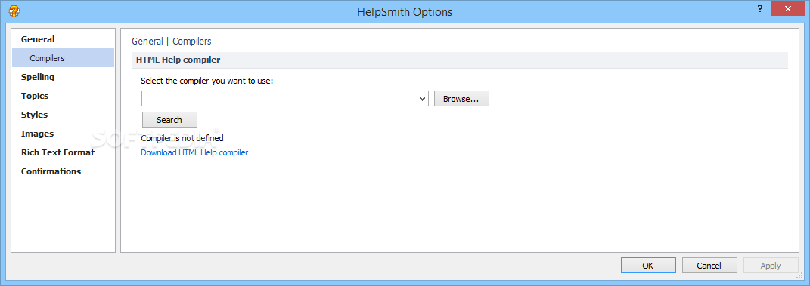This screenshot has height=286, width=810.
Task: Confirm settings with the OK button
Action: pyautogui.click(x=648, y=266)
